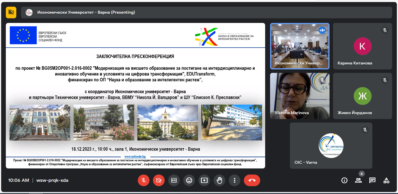Image resolution: width=398 pixels, height=194 pixels.
Task: Click the K avatar circle
Action: 362,46
